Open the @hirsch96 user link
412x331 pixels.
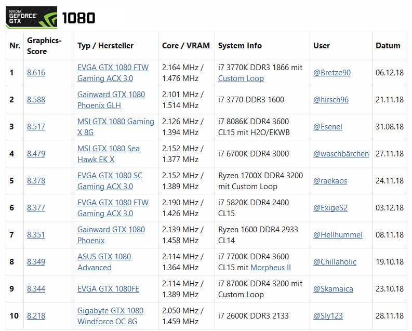(331, 100)
